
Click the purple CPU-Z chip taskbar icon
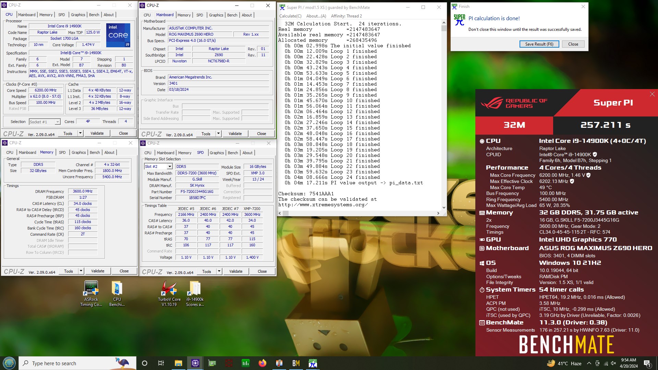(195, 363)
